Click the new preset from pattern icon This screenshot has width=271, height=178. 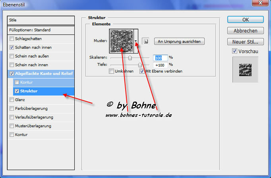pos(146,41)
